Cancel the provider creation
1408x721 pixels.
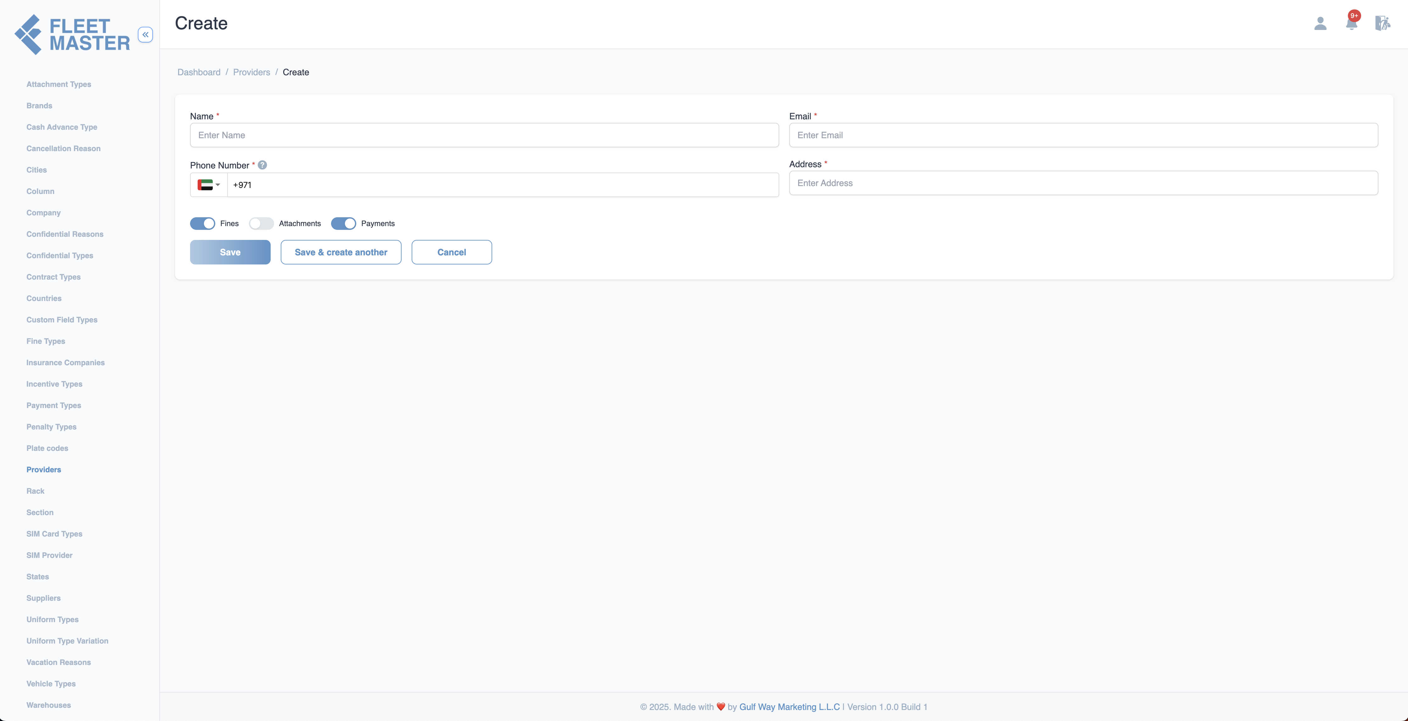point(452,252)
